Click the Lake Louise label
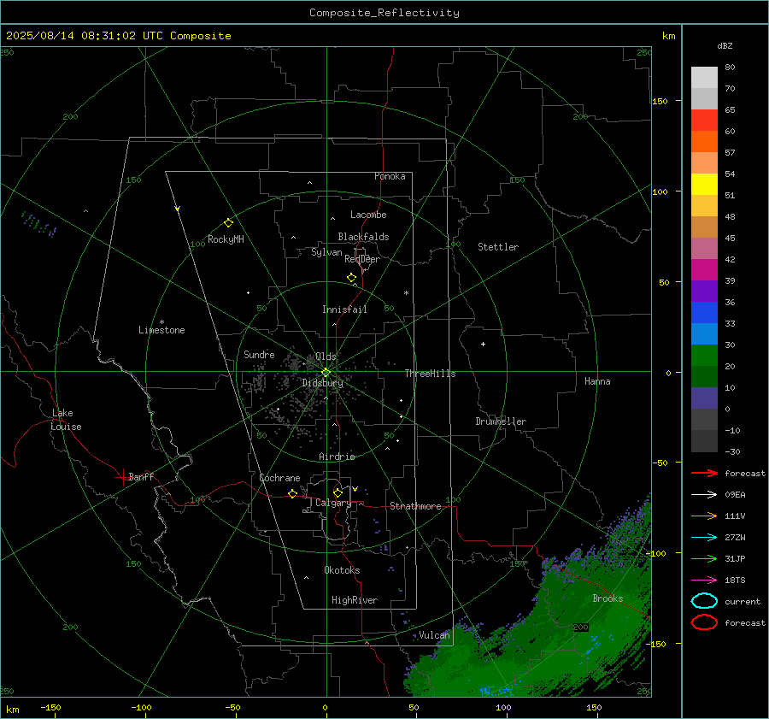The height and width of the screenshot is (719, 769). 66,420
